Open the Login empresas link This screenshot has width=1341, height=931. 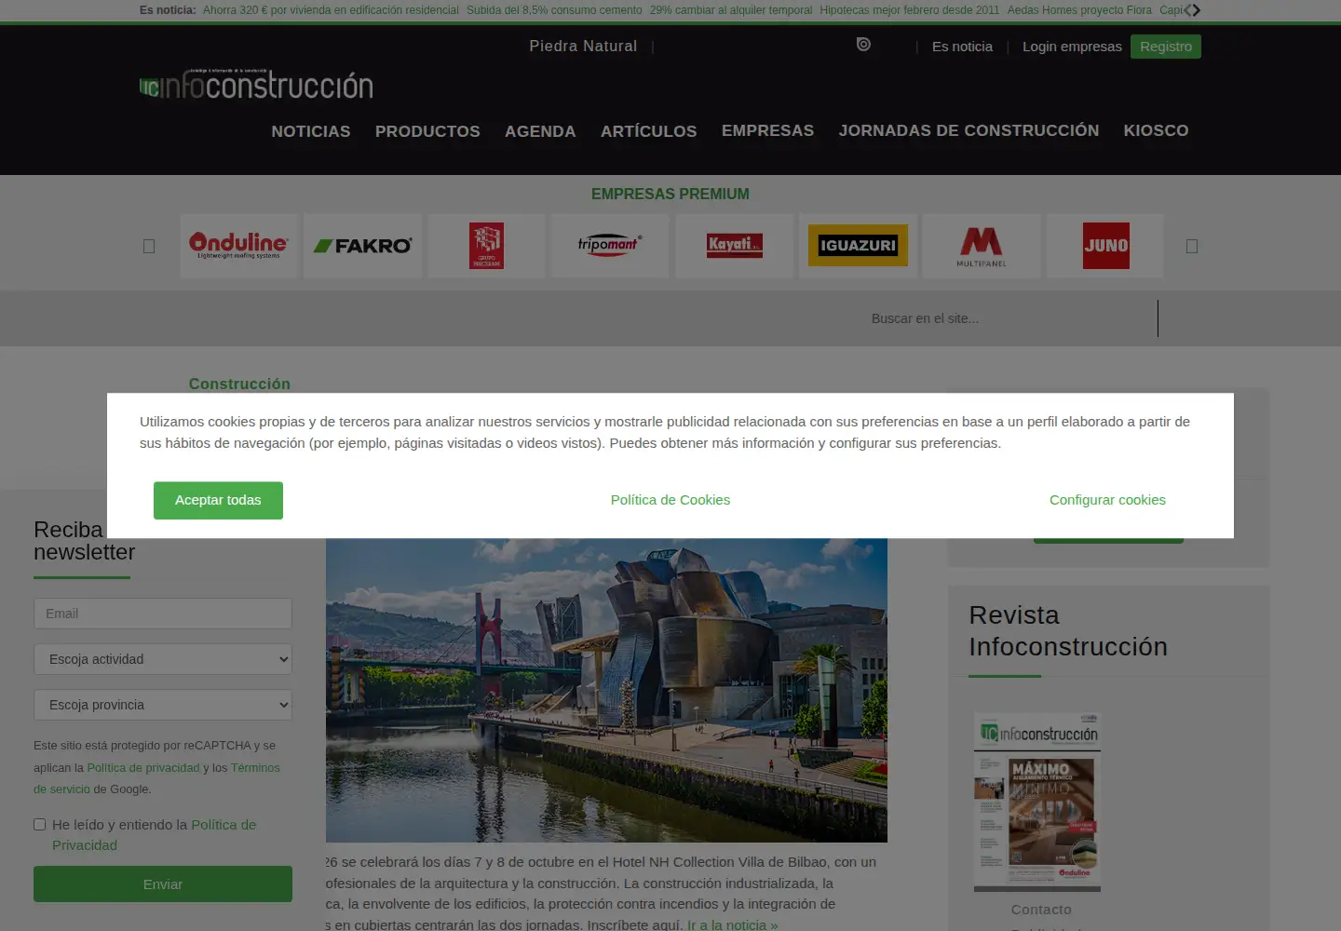point(1072,47)
